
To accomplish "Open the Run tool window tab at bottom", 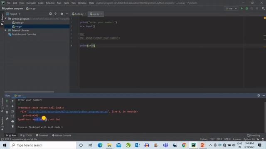I will pos(11,135).
